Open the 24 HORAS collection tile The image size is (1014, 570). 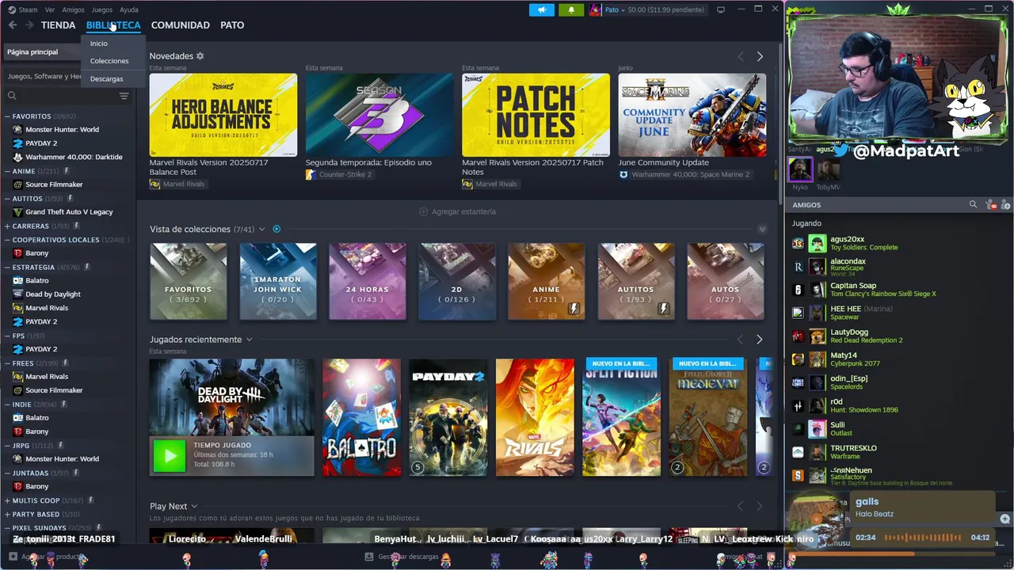click(368, 281)
